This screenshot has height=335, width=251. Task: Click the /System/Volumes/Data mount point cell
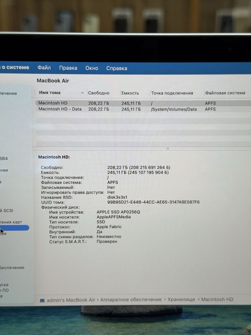174,109
